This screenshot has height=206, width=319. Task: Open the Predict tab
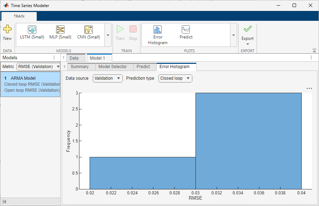click(143, 67)
